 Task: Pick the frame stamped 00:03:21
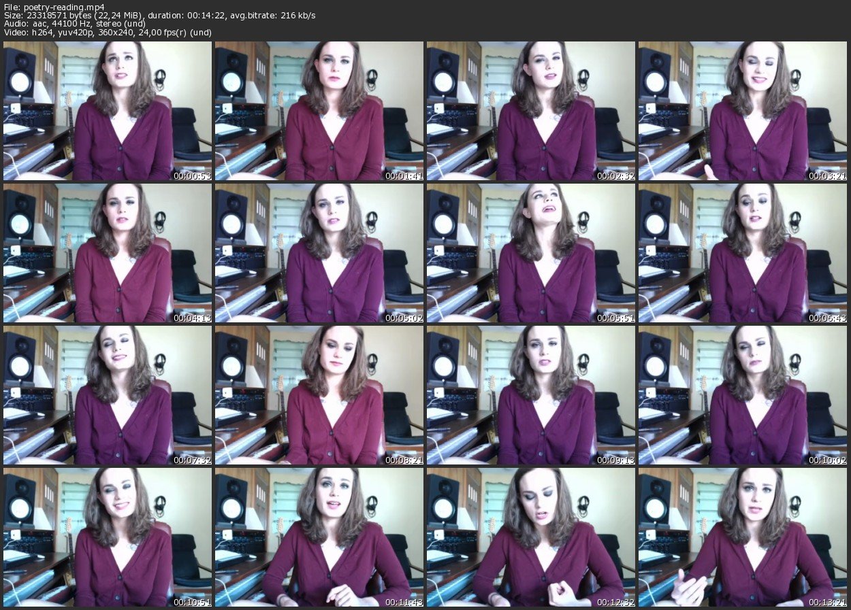tap(743, 111)
